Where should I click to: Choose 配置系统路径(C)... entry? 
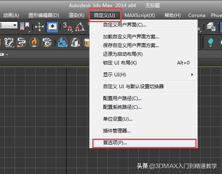point(144,107)
